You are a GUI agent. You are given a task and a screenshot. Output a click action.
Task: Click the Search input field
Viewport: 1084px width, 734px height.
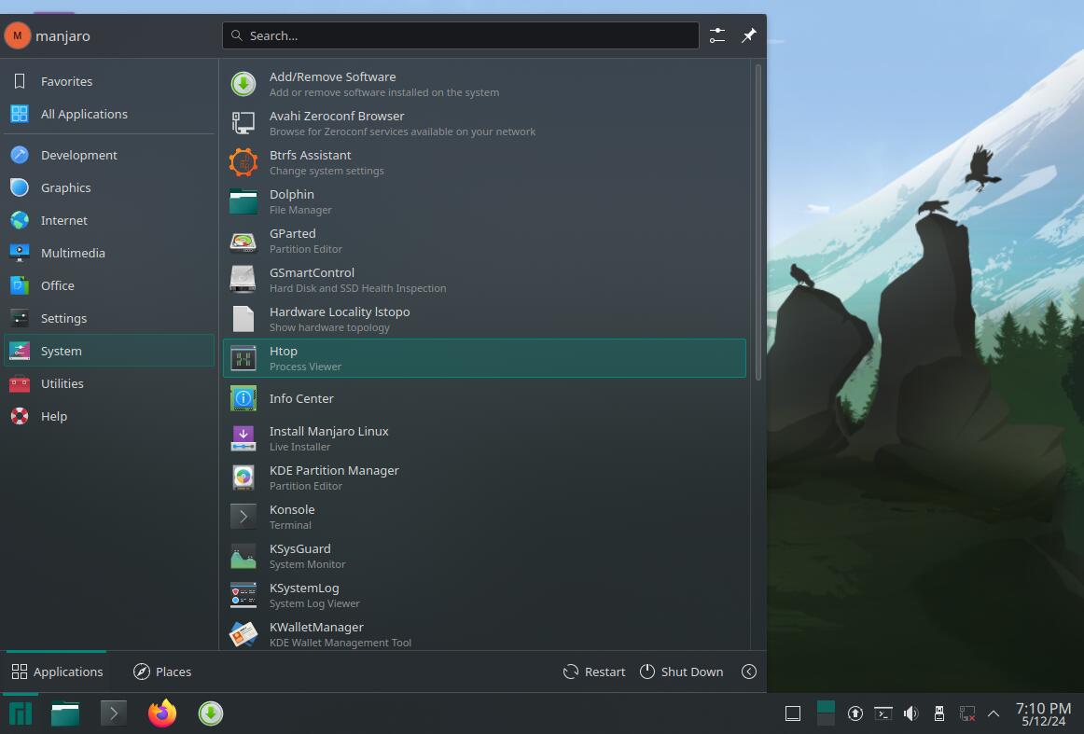(x=461, y=35)
